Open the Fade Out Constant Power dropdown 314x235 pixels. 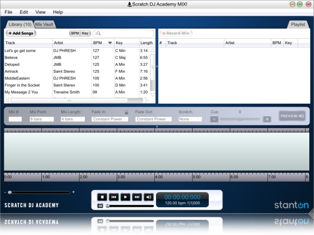click(153, 119)
